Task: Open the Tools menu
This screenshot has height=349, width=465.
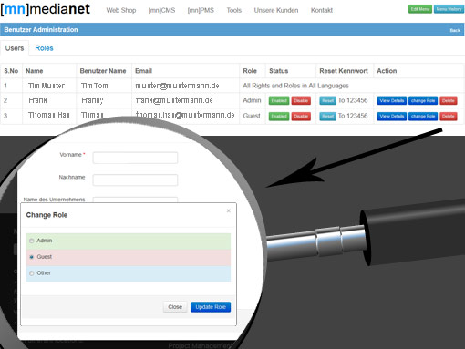Action: pyautogui.click(x=234, y=10)
